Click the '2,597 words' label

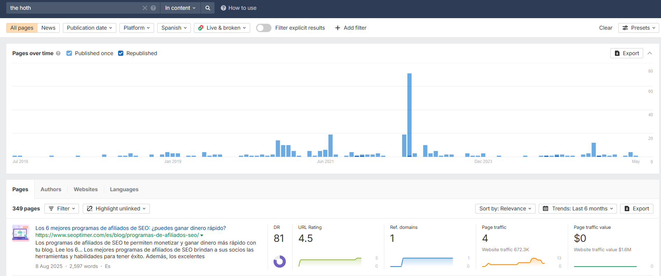pyautogui.click(x=83, y=266)
